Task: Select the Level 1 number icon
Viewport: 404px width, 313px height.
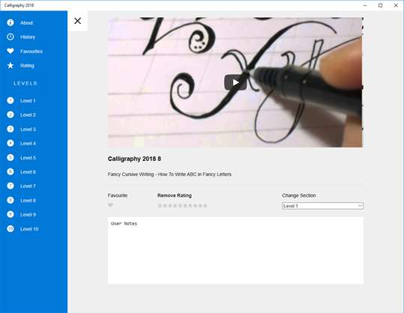Action: tap(10, 100)
